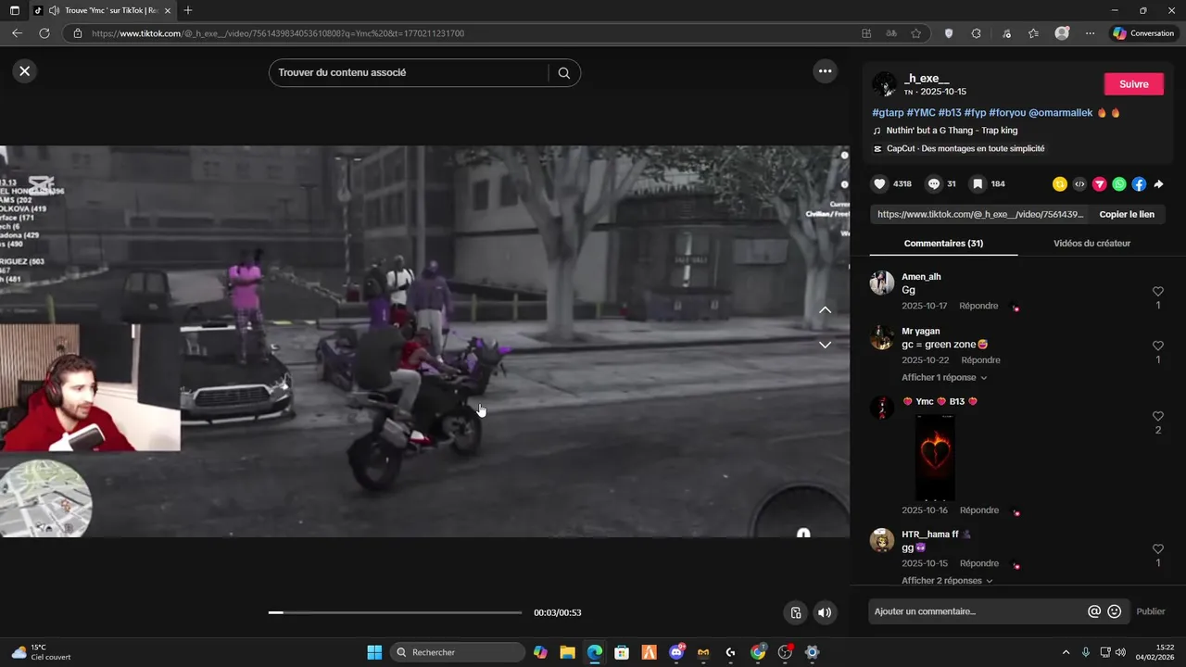Reload the browser page
Image resolution: width=1186 pixels, height=667 pixels.
pyautogui.click(x=44, y=33)
